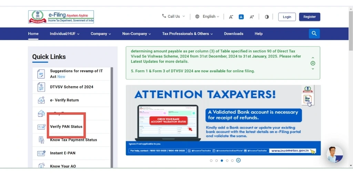Pause the banner carousel
Viewport: 353px width, 174px height.
239,160
